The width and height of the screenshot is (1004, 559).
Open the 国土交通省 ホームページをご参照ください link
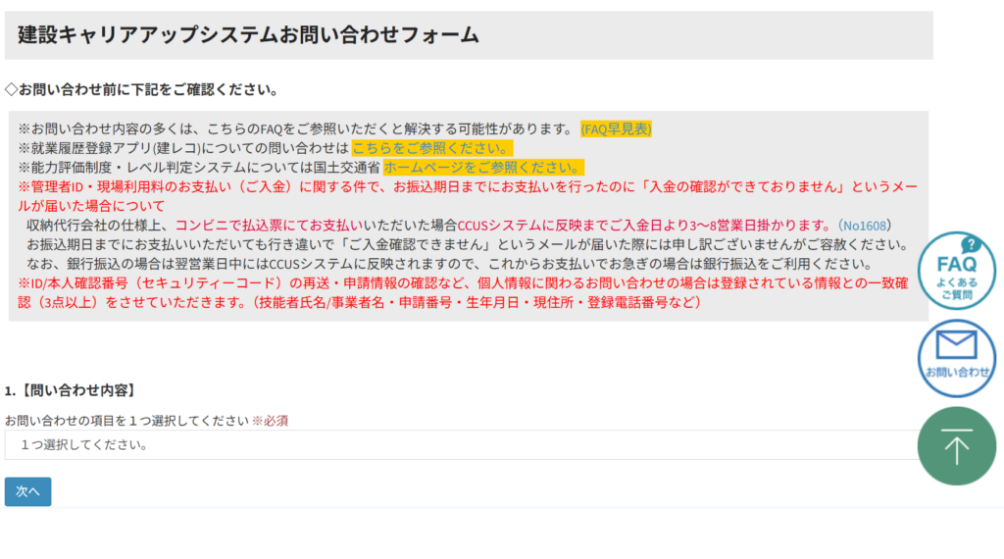[483, 167]
